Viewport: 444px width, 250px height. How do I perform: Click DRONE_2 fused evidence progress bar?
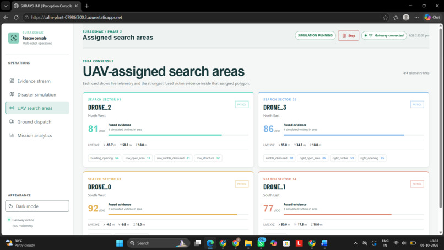[x=178, y=135]
